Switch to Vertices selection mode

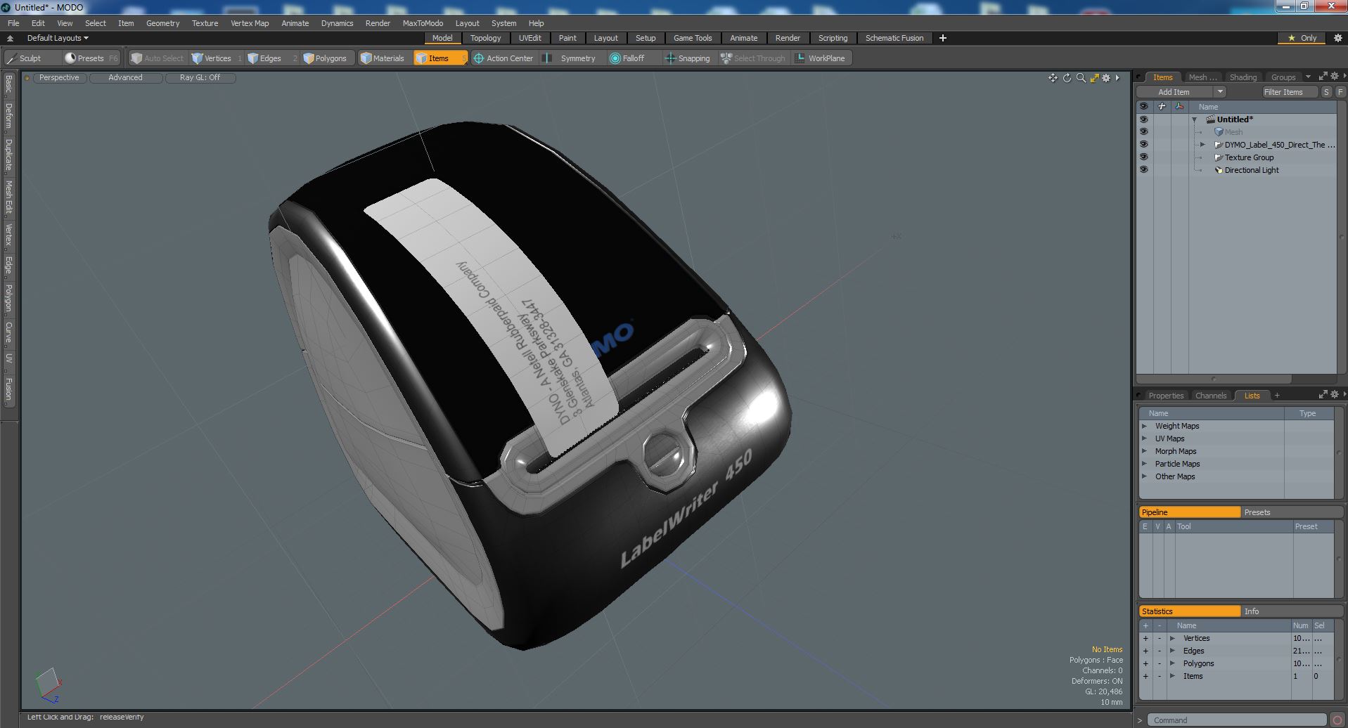[217, 58]
